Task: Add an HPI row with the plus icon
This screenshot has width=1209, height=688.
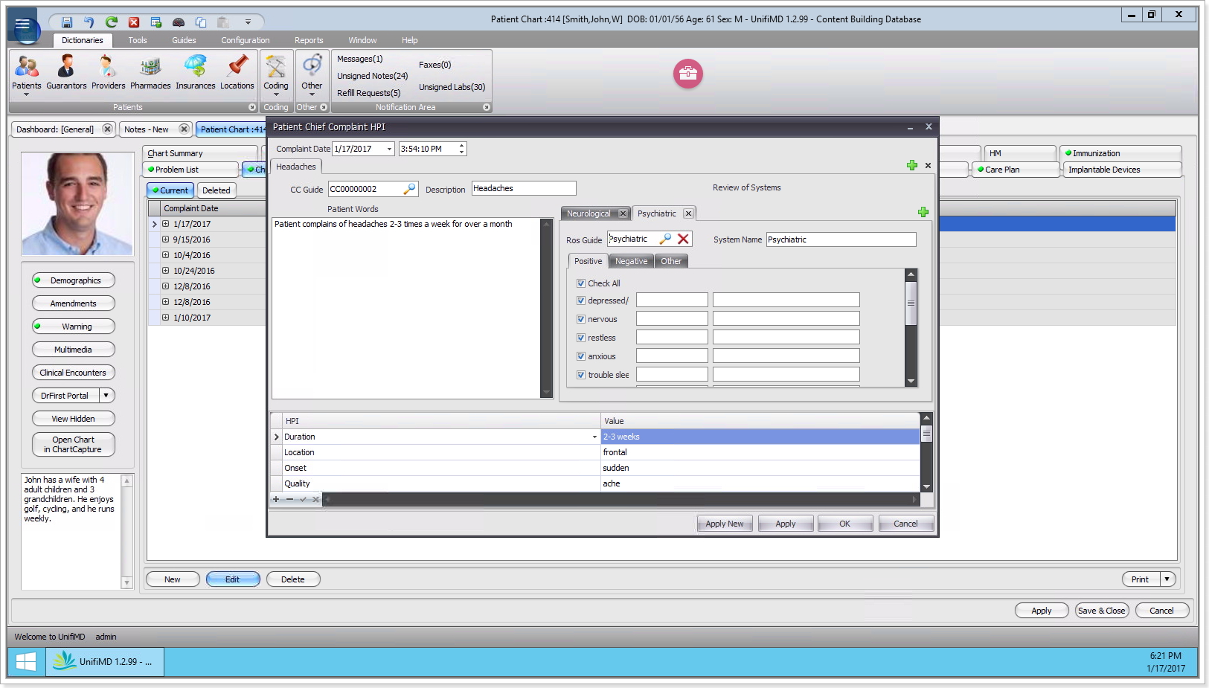Action: point(276,499)
